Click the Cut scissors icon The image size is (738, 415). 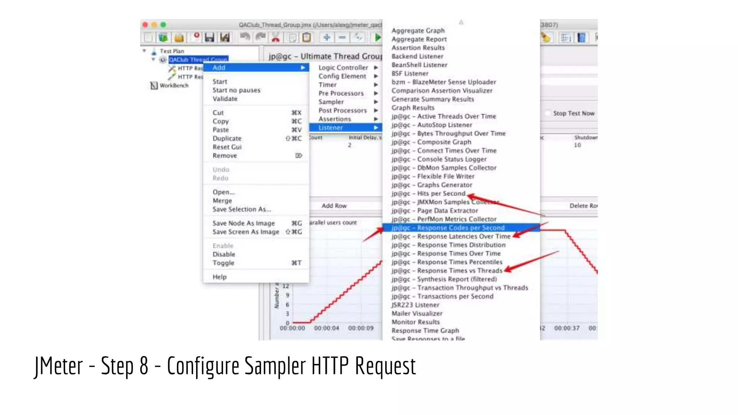pyautogui.click(x=276, y=37)
